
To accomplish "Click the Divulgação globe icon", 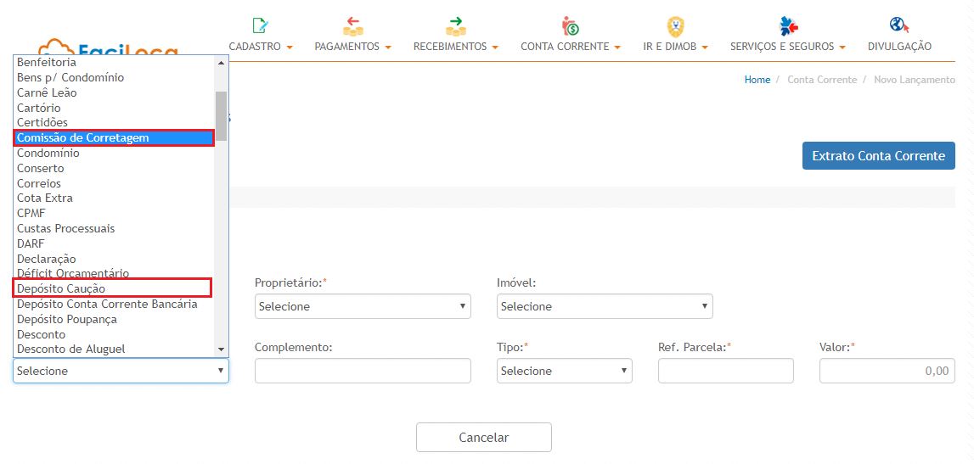I will point(899,25).
